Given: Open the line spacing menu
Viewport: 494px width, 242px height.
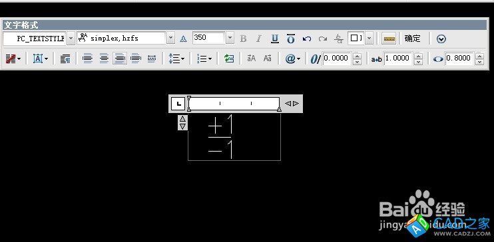Looking at the screenshot, I should (176, 59).
